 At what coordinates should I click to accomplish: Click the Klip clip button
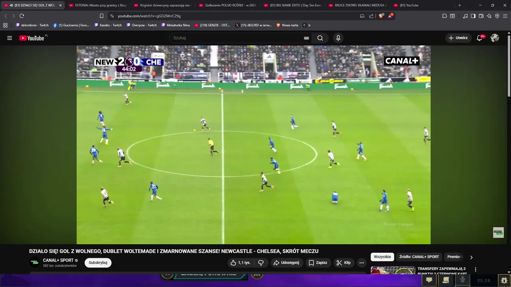[x=343, y=263]
